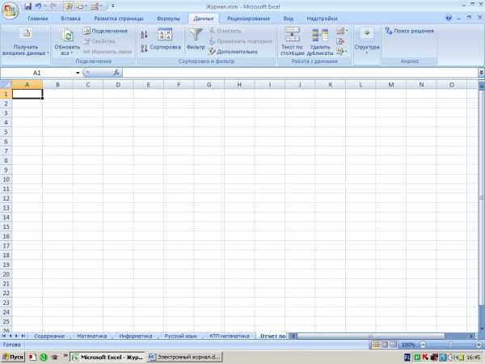
Task: Open Получить внешние данные dropdown
Action: 25,40
